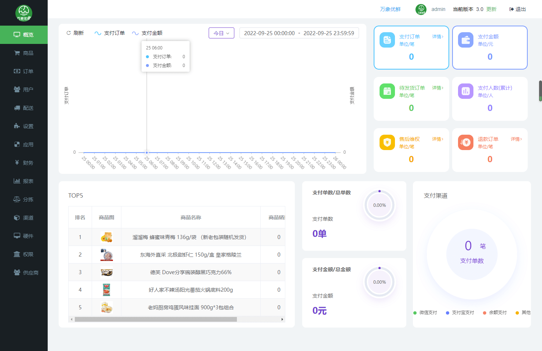Viewport: 542px width, 351px height.
Task: Toggle the 支付金额 chart legend series
Action: coord(147,33)
